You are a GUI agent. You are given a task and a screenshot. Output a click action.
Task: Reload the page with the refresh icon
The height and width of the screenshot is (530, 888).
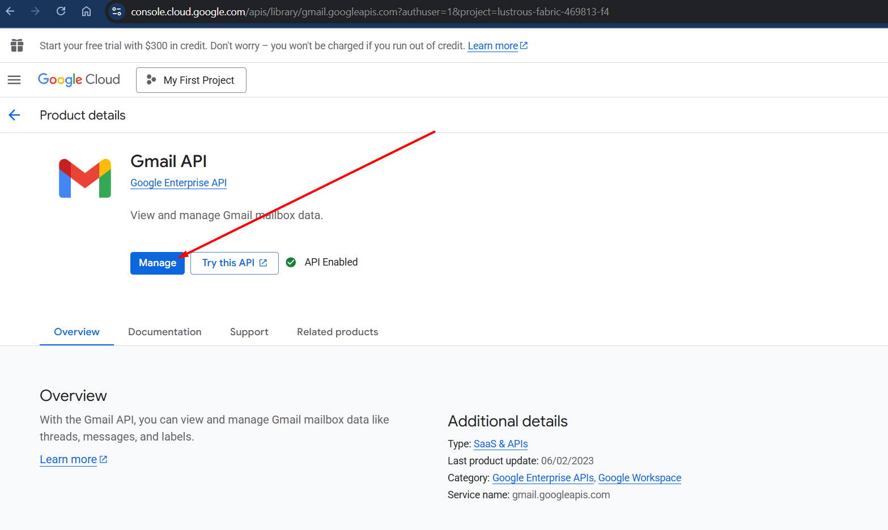(x=61, y=11)
